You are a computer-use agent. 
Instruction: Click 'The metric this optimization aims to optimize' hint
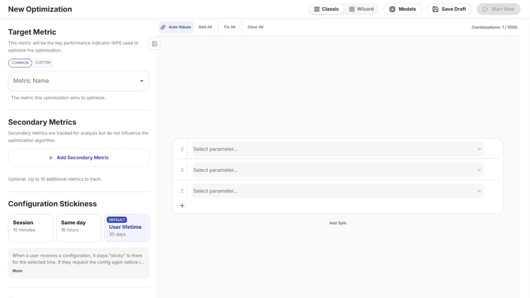tap(58, 98)
